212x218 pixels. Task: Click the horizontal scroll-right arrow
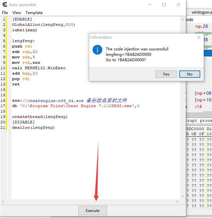(x=177, y=201)
